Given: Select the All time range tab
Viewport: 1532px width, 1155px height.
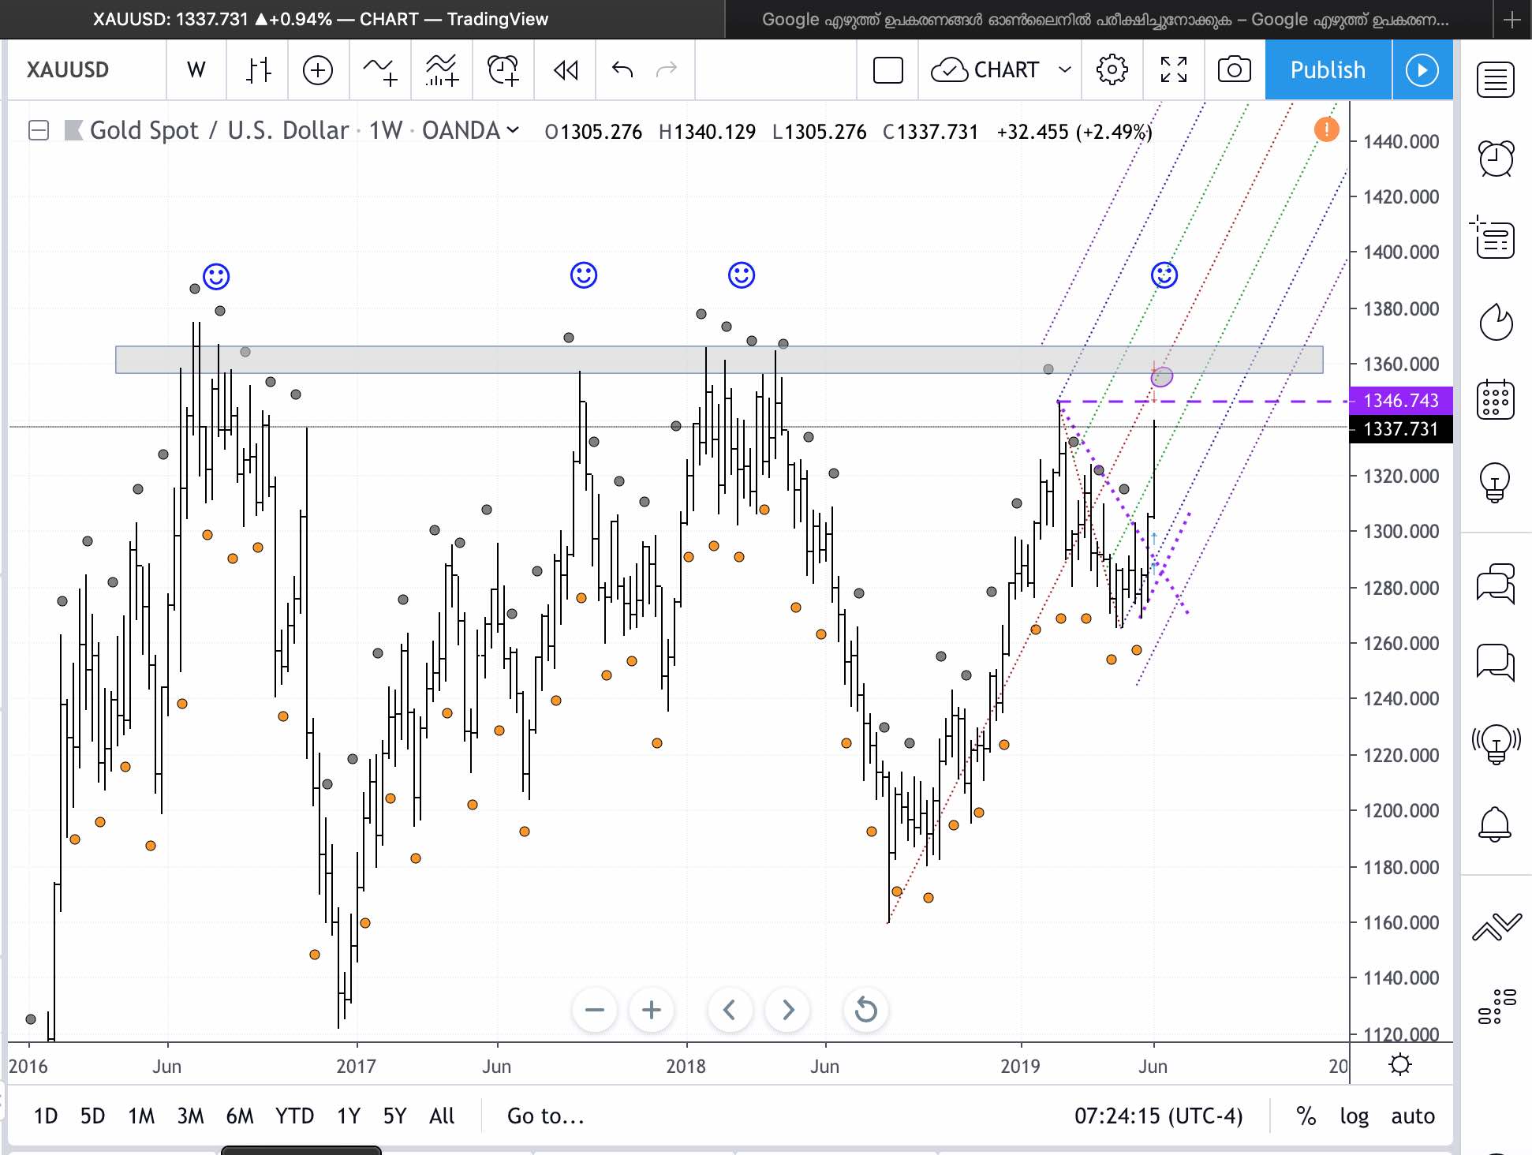Looking at the screenshot, I should pos(441,1116).
